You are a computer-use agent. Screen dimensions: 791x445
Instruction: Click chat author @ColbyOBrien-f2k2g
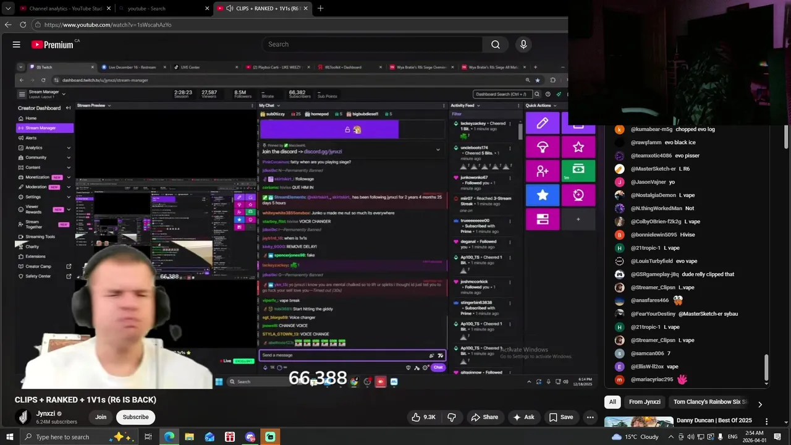pyautogui.click(x=656, y=221)
